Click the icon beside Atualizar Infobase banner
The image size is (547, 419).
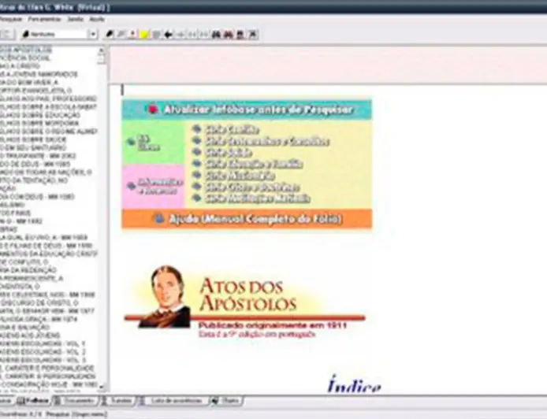(x=152, y=111)
